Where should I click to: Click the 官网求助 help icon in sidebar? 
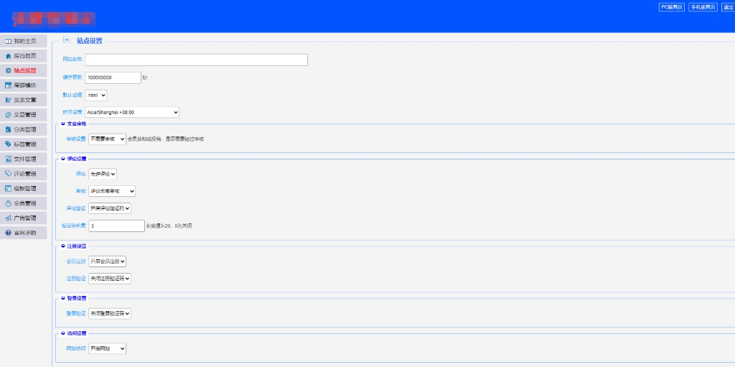pyautogui.click(x=9, y=233)
